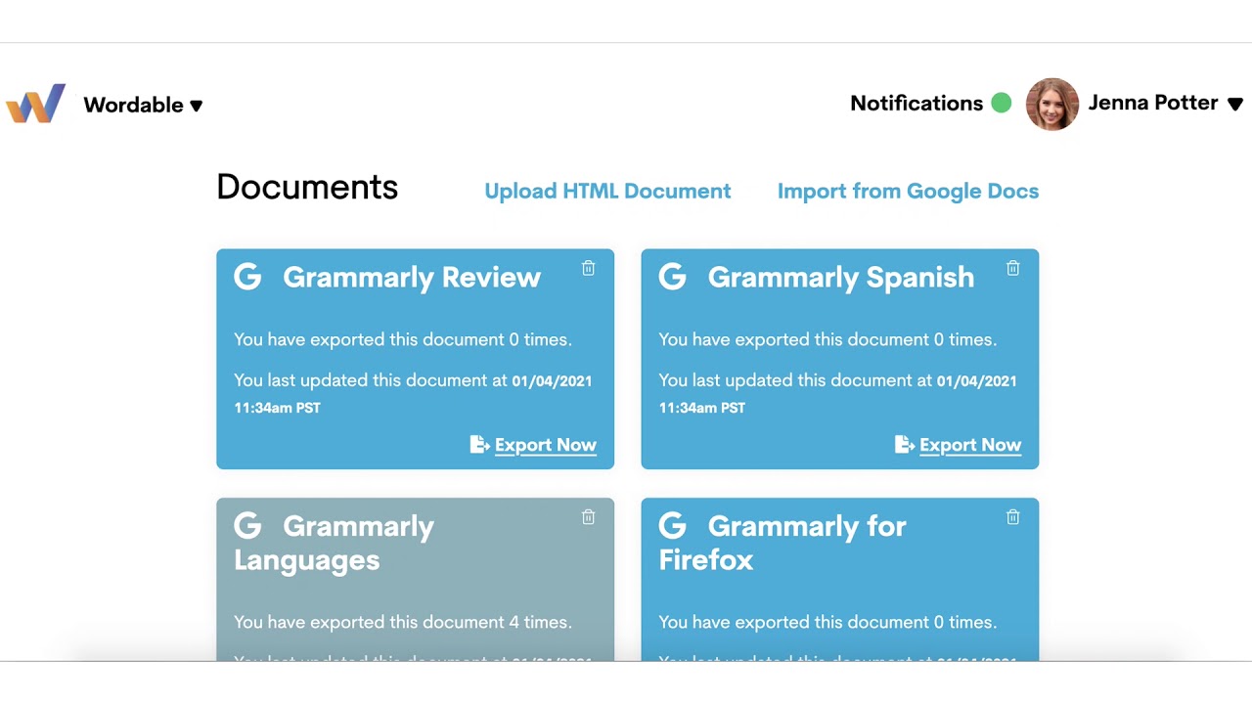Image resolution: width=1252 pixels, height=704 pixels.
Task: Delete the Grammarly Review document
Action: point(588,268)
